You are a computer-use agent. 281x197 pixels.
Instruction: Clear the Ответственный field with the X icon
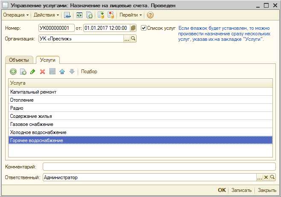tap(266, 177)
